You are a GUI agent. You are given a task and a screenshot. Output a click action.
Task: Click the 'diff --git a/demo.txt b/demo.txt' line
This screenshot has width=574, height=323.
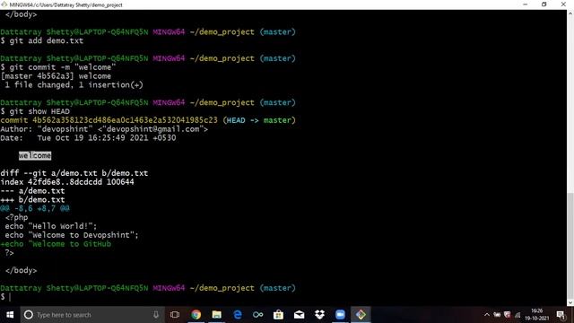[74, 173]
